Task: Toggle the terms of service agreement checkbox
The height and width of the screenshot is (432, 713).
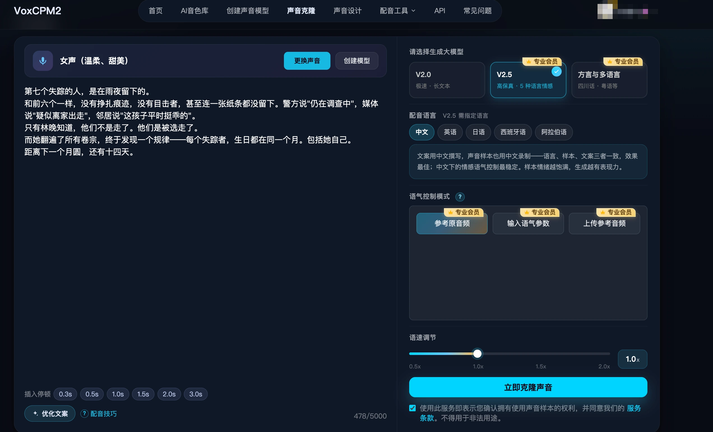Action: tap(412, 408)
